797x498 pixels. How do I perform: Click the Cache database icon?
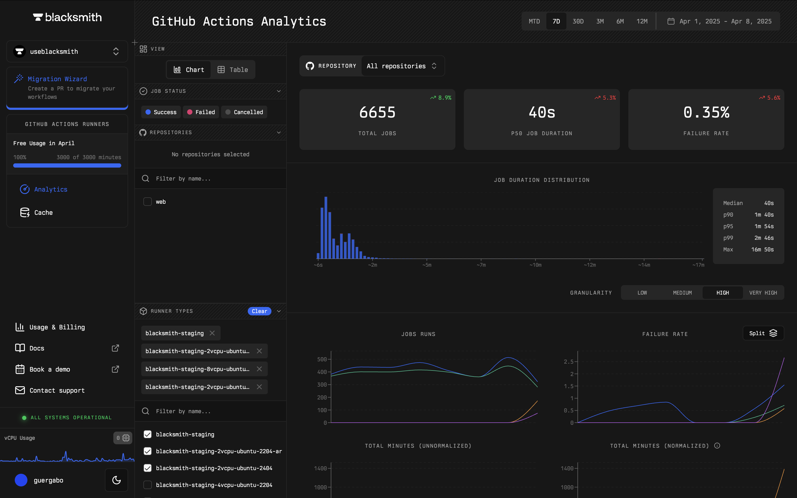click(x=25, y=212)
